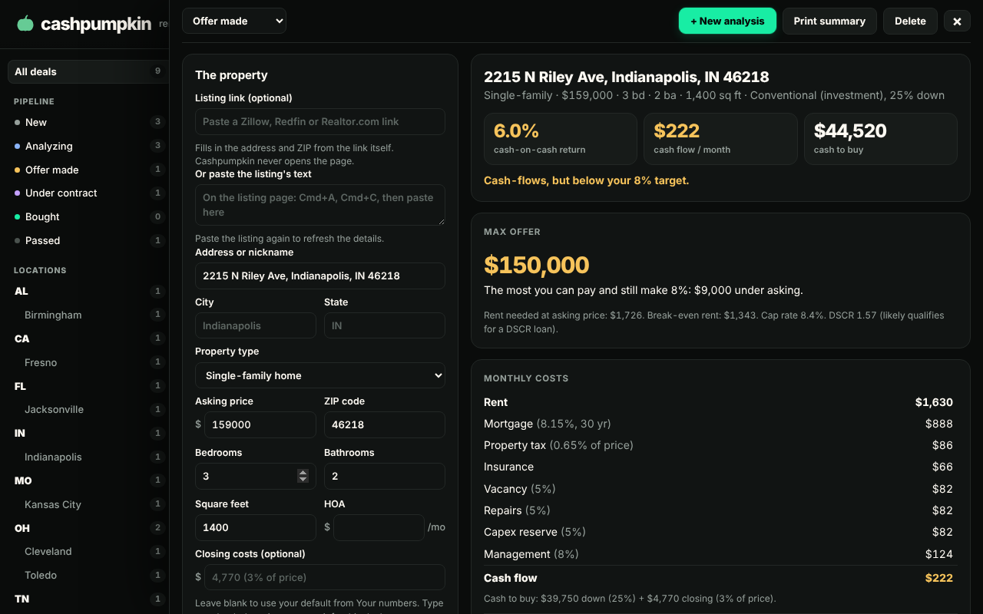Click the Bedrooms stepper arrows
The width and height of the screenshot is (983, 614).
pos(303,476)
